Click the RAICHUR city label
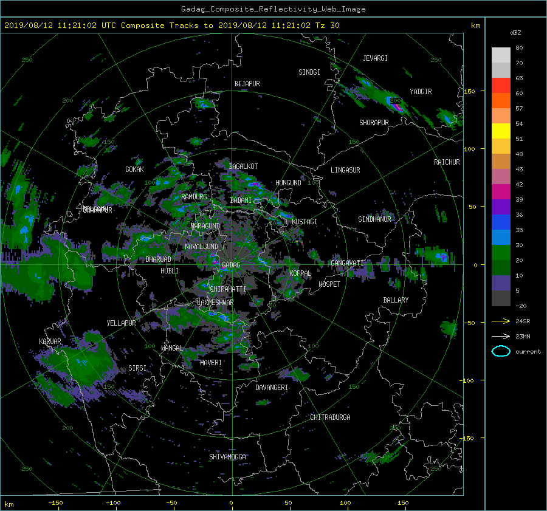Viewport: 547px width, 511px height. [447, 162]
